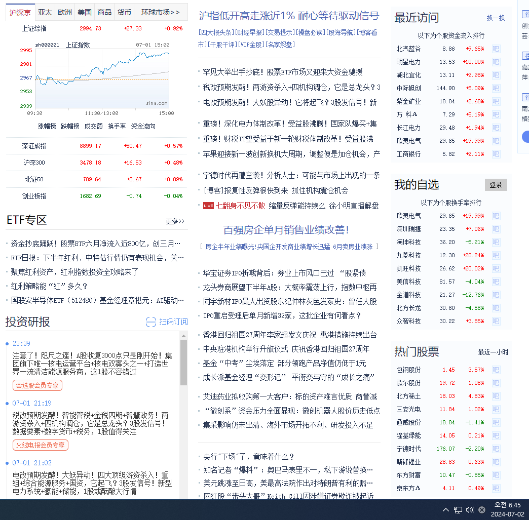
Task: Click the 吧 icon next to 金道科技
Action: tap(496, 295)
